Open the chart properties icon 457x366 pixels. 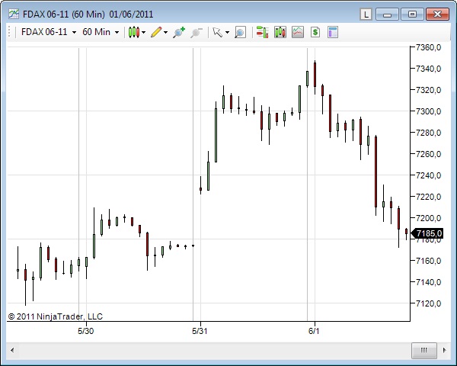point(333,32)
